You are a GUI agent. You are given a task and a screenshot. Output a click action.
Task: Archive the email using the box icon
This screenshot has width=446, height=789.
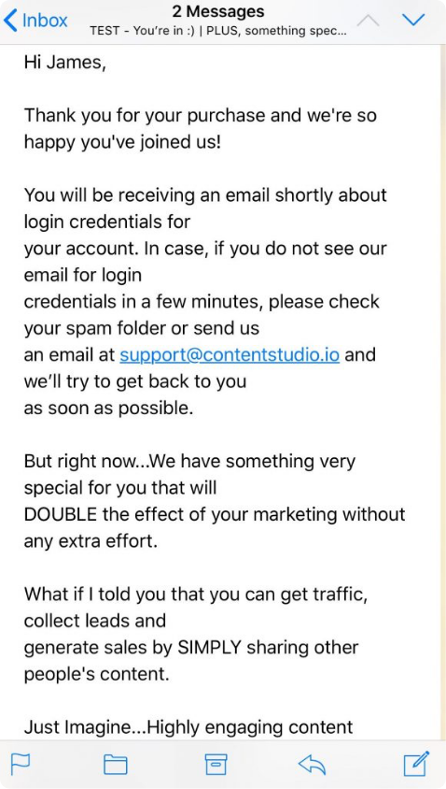click(x=216, y=764)
